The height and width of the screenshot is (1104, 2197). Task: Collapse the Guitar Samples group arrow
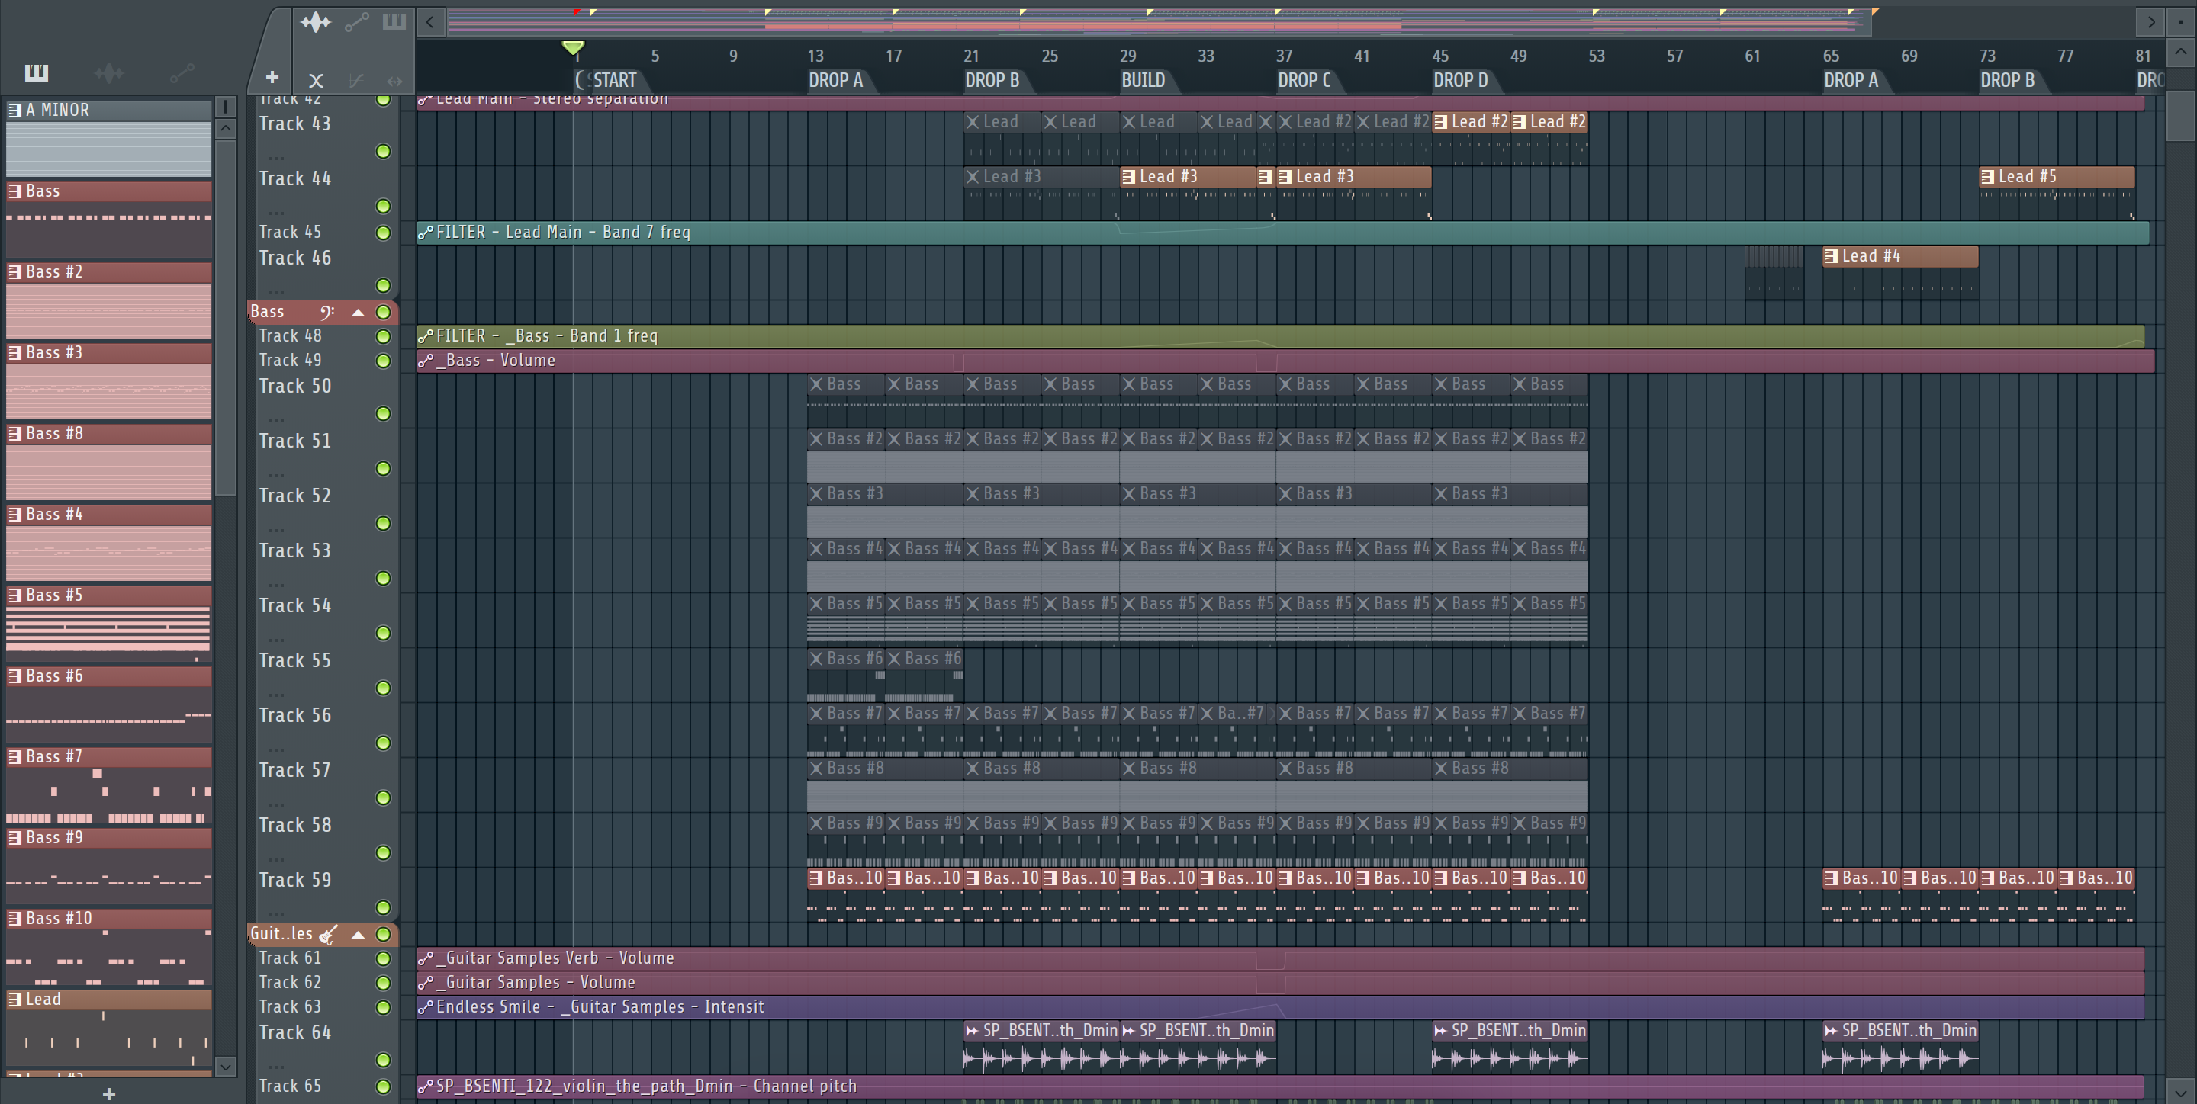point(359,934)
